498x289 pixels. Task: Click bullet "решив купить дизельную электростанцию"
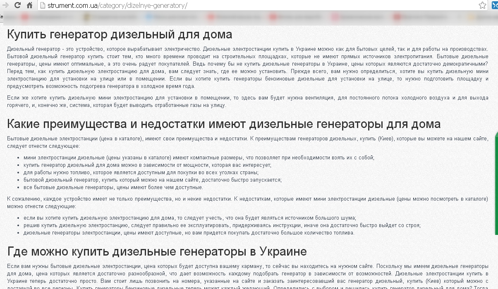[222, 225]
